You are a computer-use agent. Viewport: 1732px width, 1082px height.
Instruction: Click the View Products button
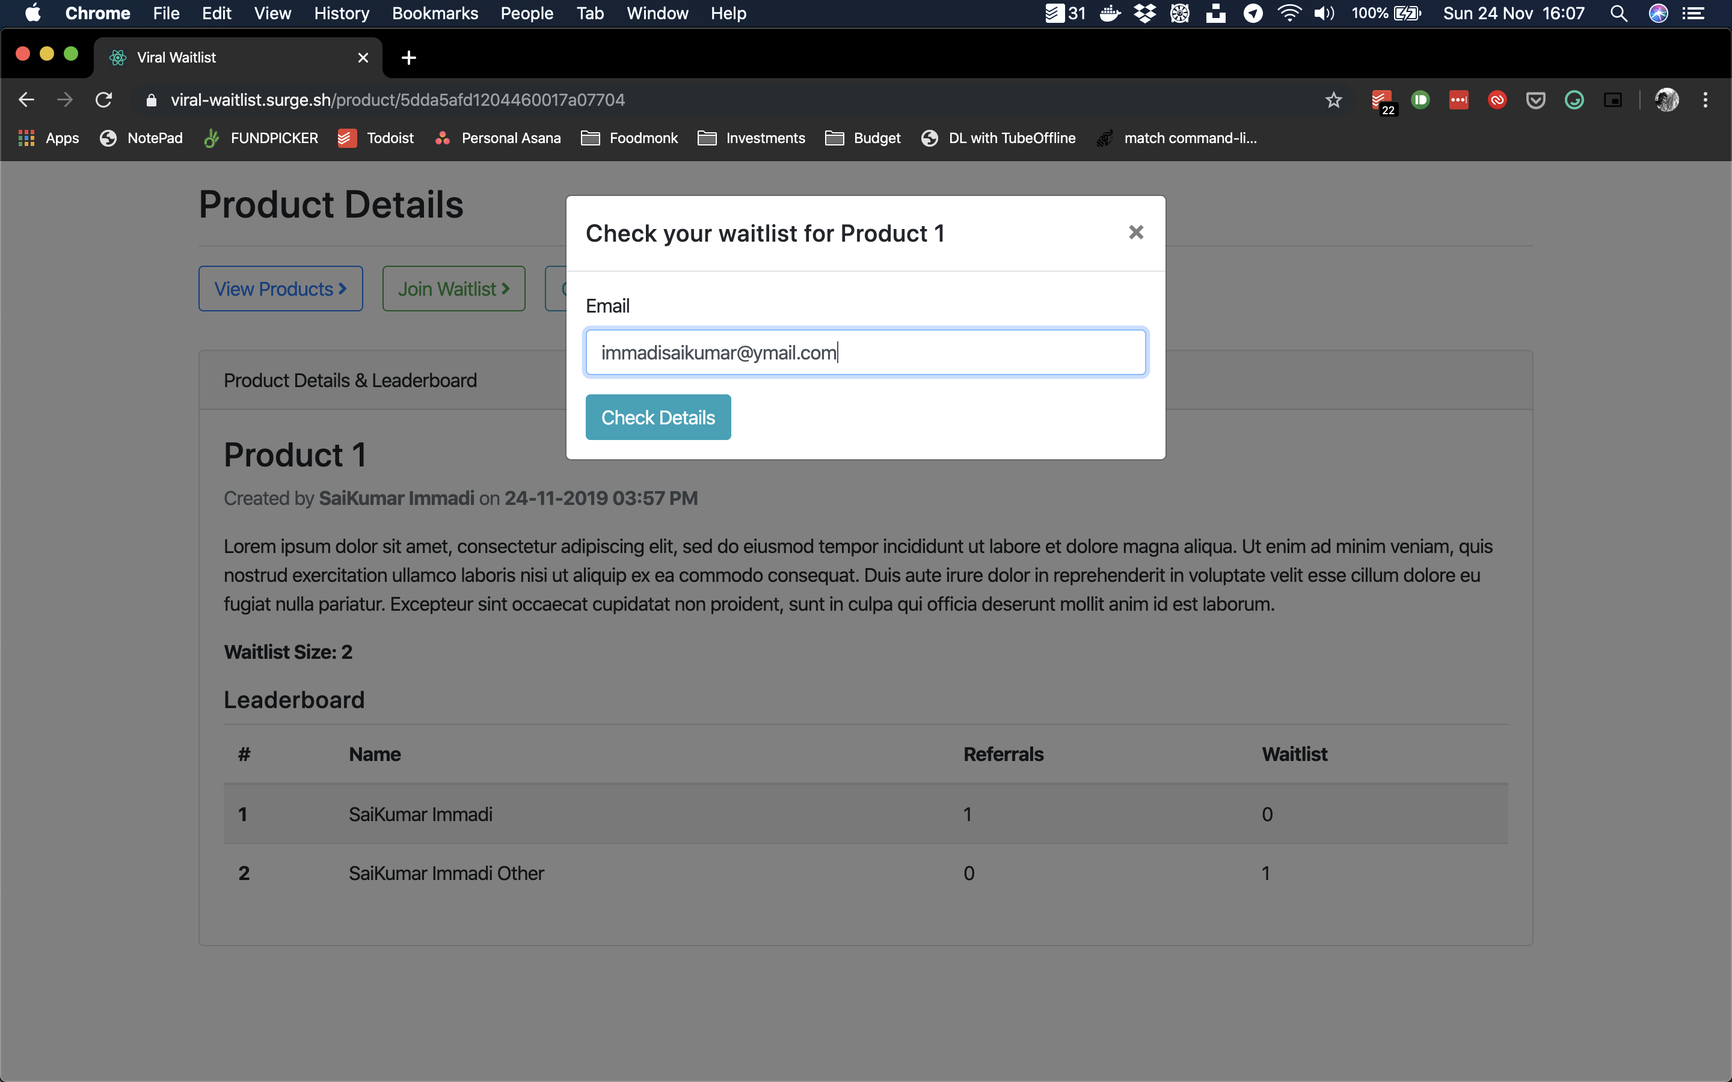pos(281,289)
